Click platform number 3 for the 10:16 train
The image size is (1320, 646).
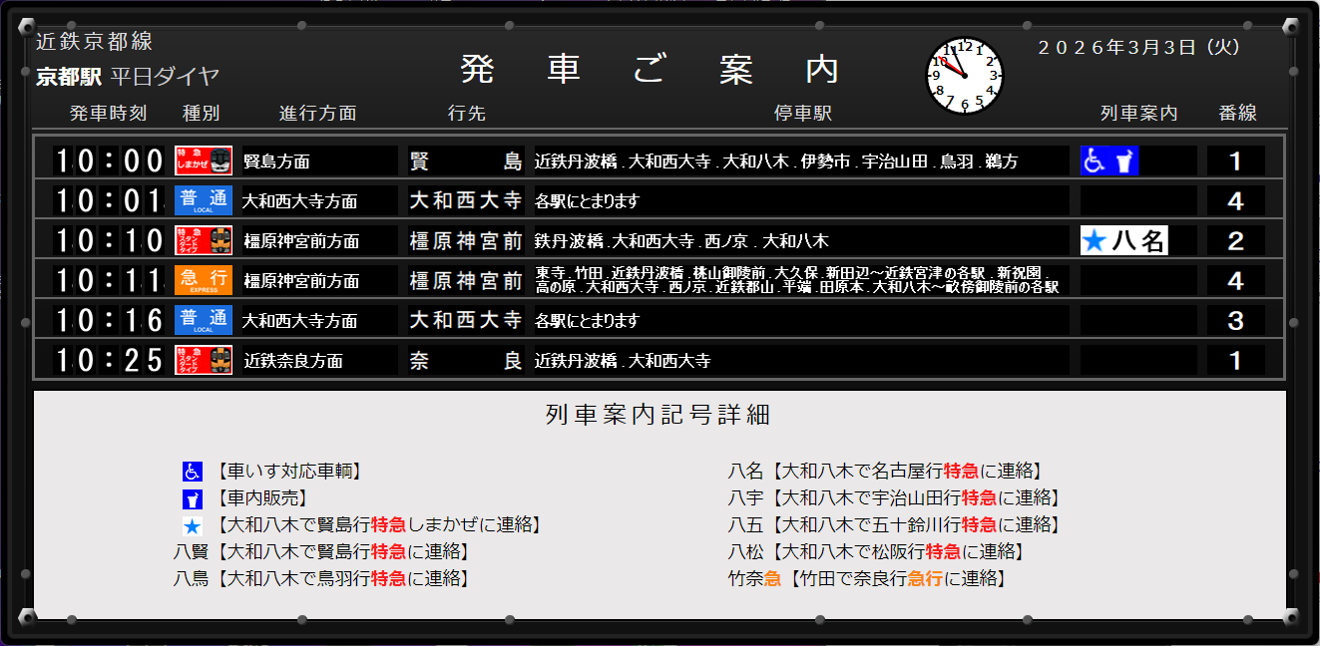pyautogui.click(x=1235, y=320)
